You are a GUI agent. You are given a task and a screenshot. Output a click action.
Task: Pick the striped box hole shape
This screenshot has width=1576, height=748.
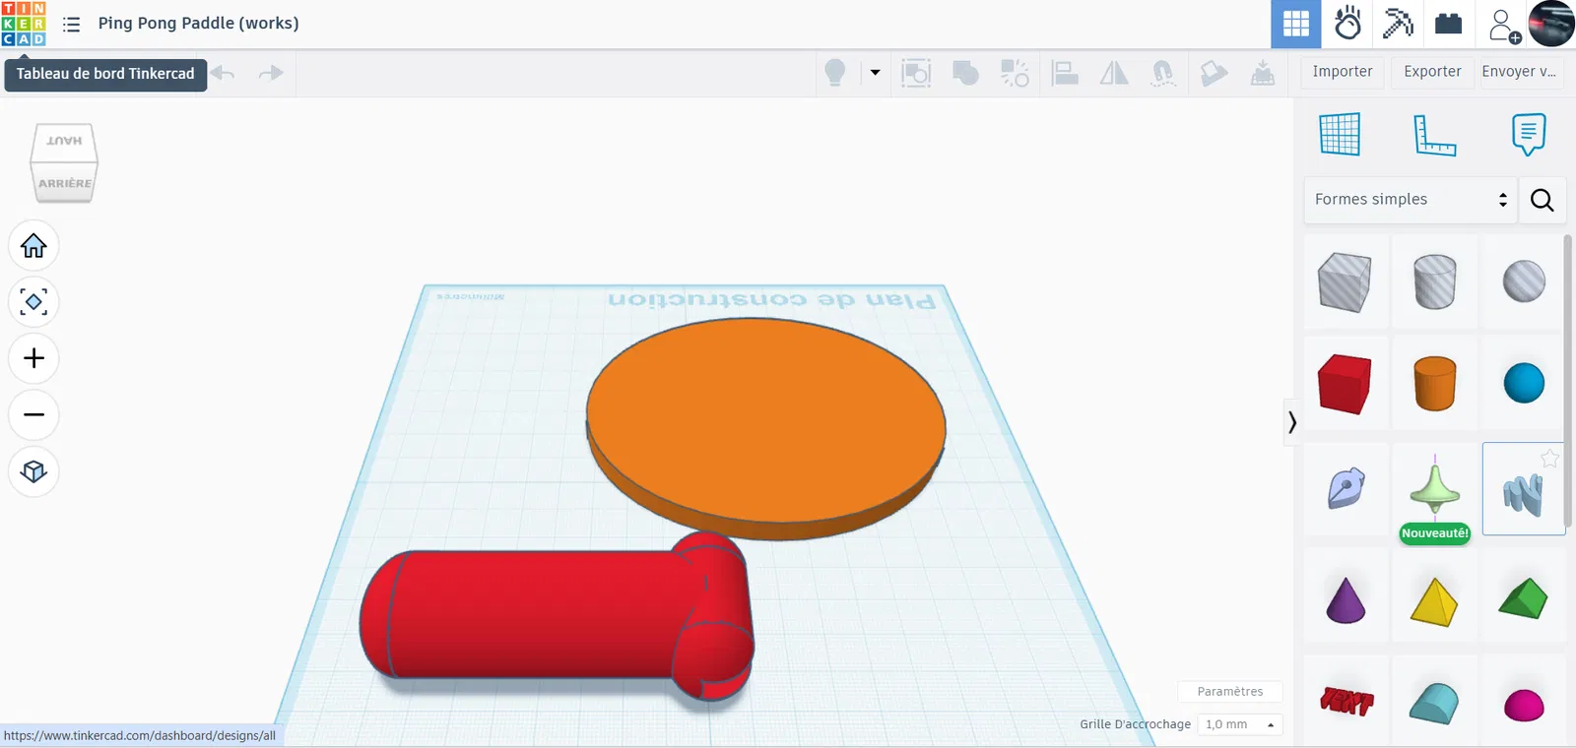pyautogui.click(x=1345, y=282)
